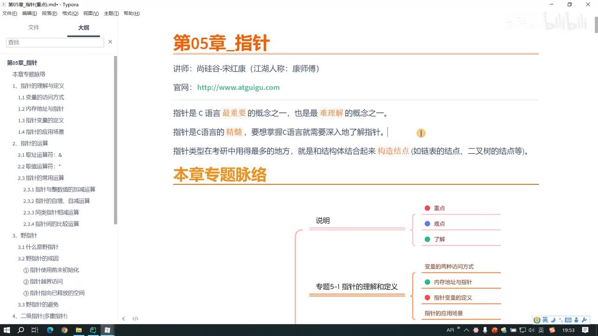598x336 pixels.
Task: Open the 编辑(E) menu
Action: pyautogui.click(x=29, y=14)
